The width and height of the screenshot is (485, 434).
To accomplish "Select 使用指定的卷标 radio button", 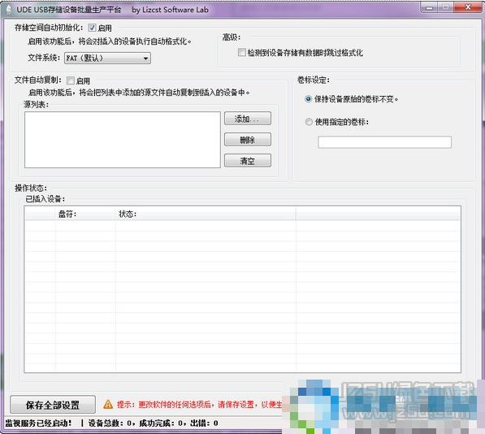I will (309, 122).
